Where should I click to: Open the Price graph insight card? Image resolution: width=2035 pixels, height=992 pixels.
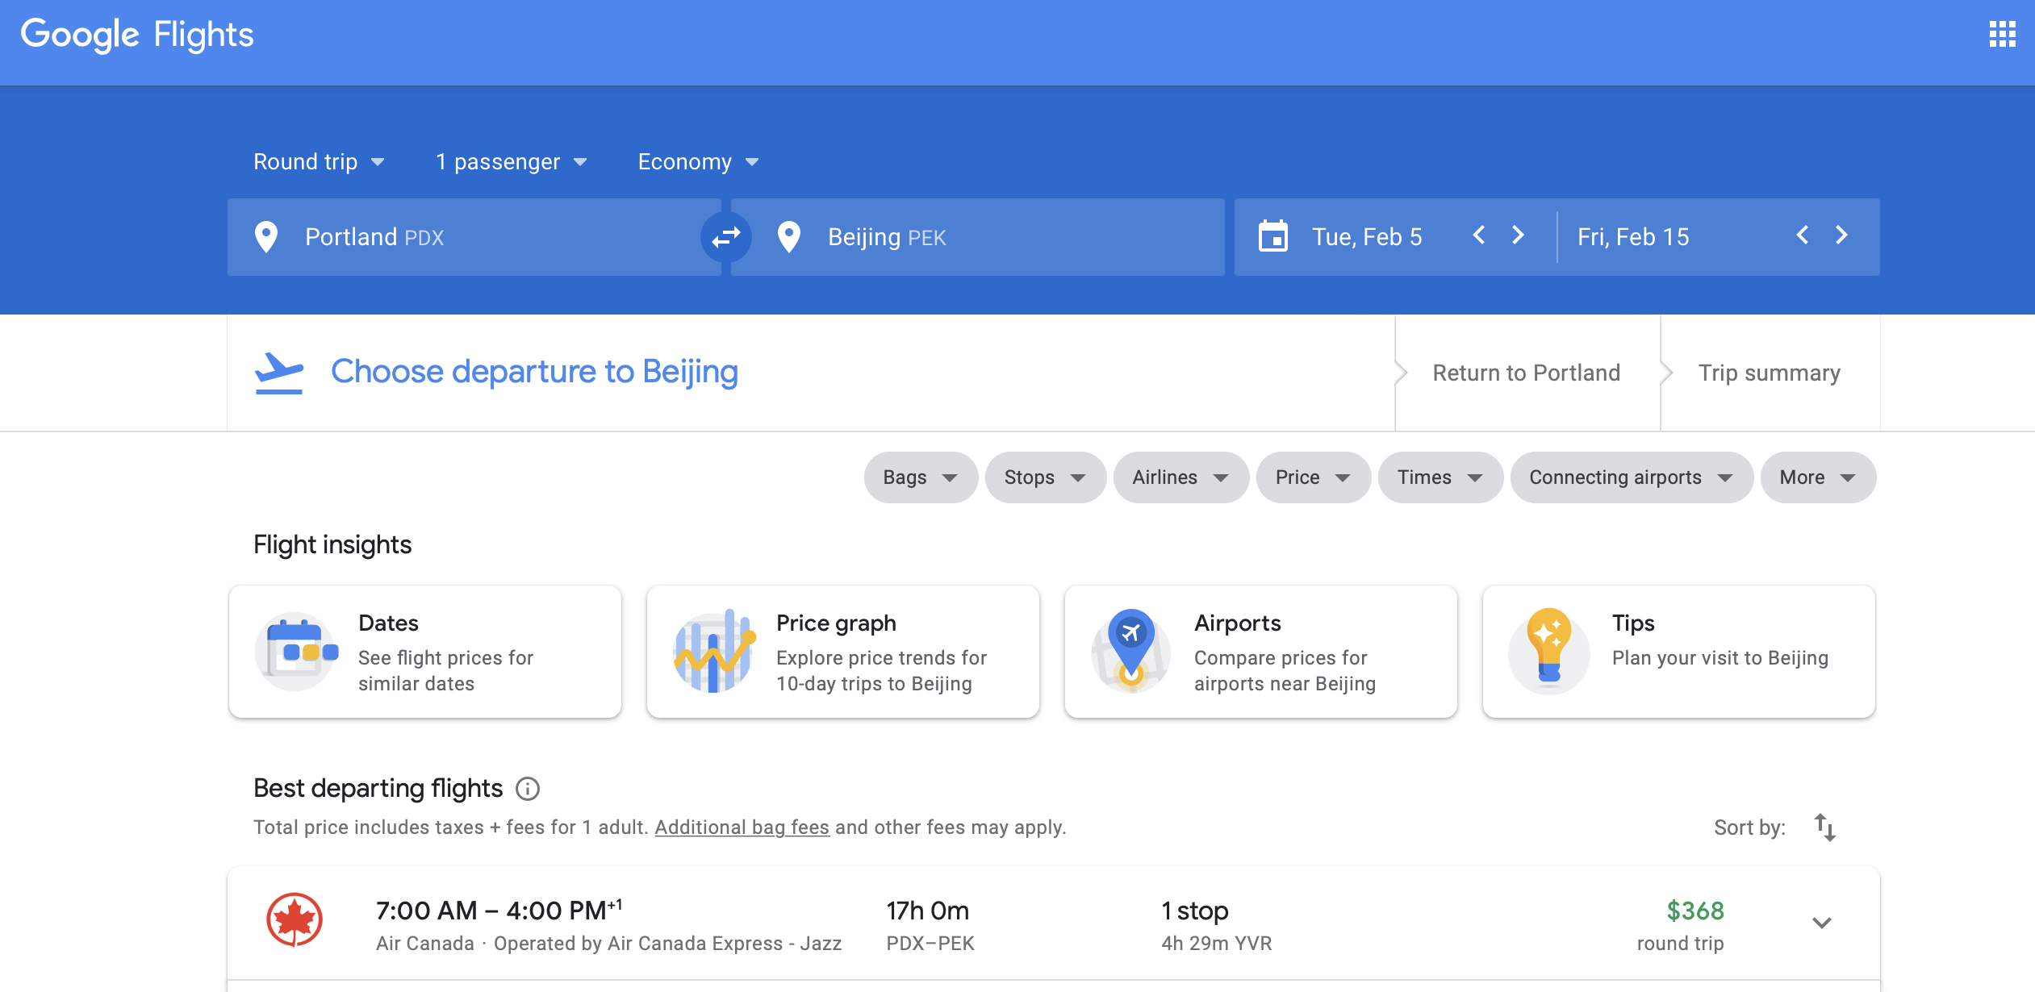click(x=843, y=652)
